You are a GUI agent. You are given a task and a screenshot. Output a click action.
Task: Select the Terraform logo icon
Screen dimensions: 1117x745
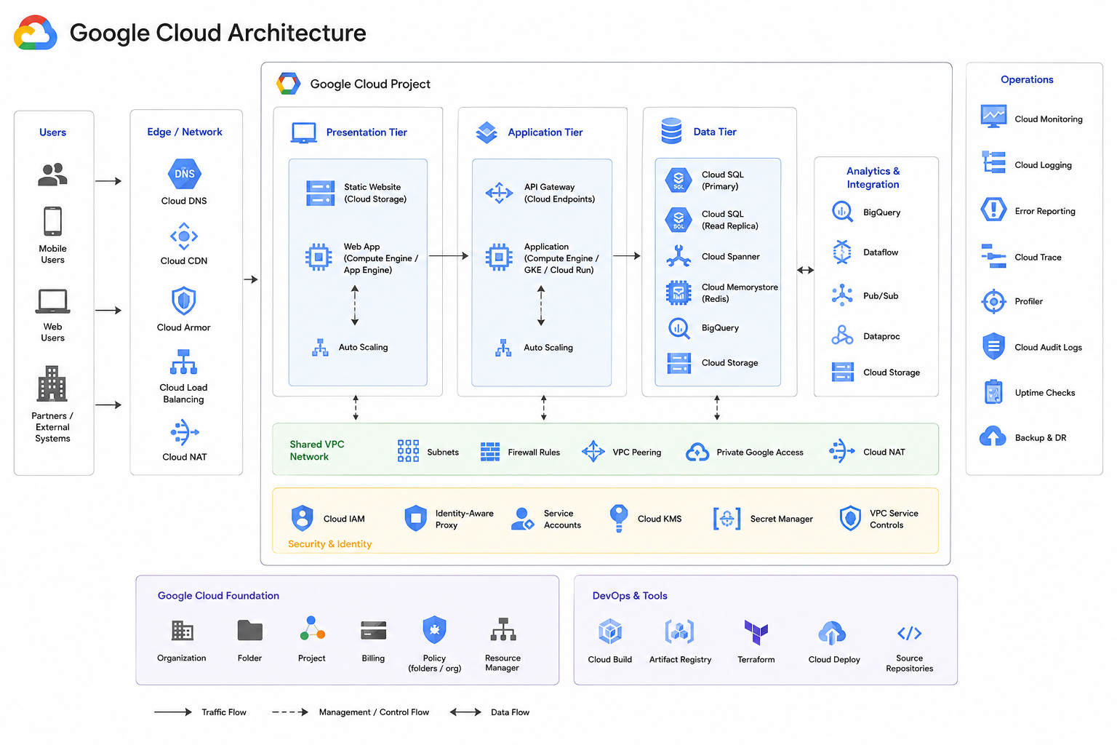(x=756, y=632)
